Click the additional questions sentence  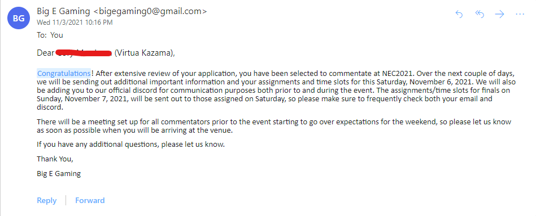131,145
